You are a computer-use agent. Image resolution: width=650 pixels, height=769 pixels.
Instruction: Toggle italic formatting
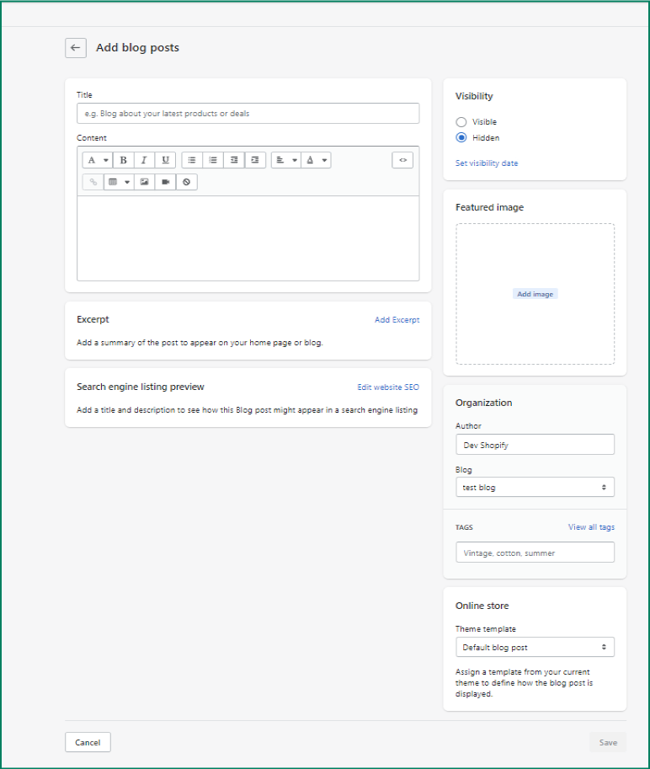pyautogui.click(x=144, y=160)
